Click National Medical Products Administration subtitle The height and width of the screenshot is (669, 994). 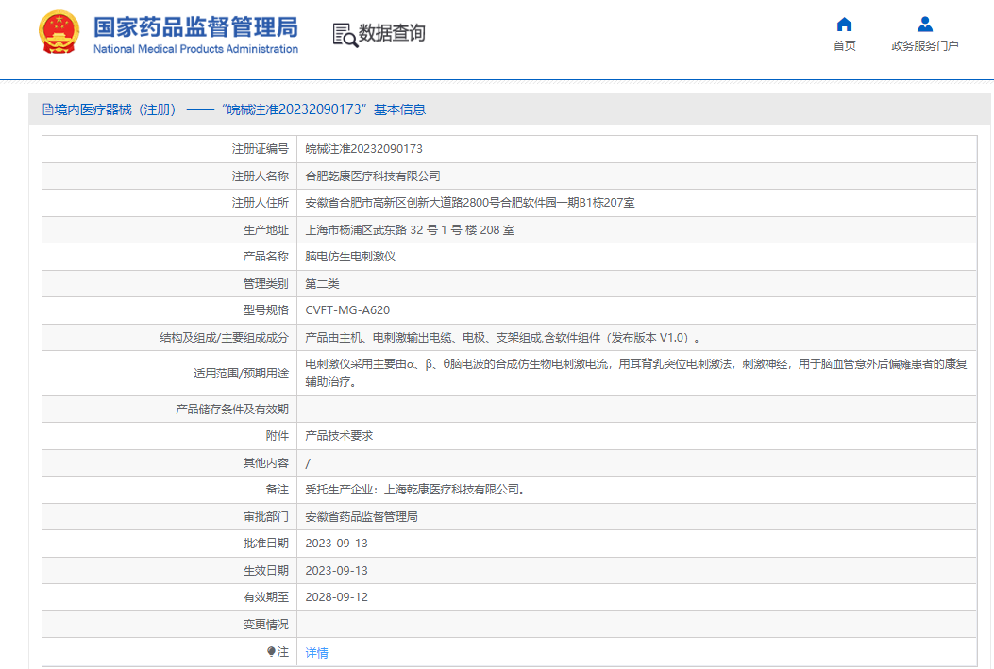point(196,49)
